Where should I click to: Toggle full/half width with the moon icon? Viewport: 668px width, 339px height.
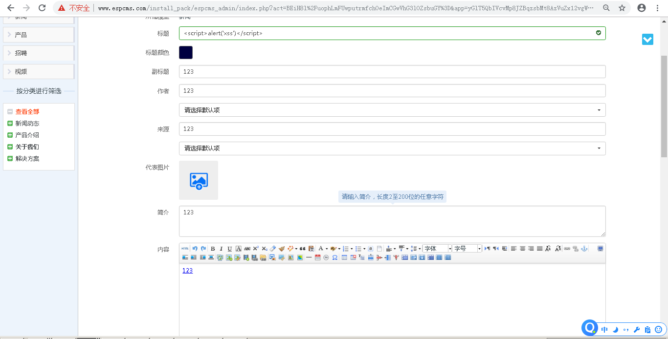click(x=615, y=330)
